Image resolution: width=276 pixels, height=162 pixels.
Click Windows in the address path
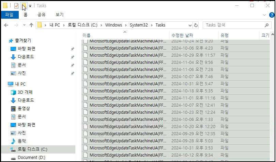[x=113, y=25]
